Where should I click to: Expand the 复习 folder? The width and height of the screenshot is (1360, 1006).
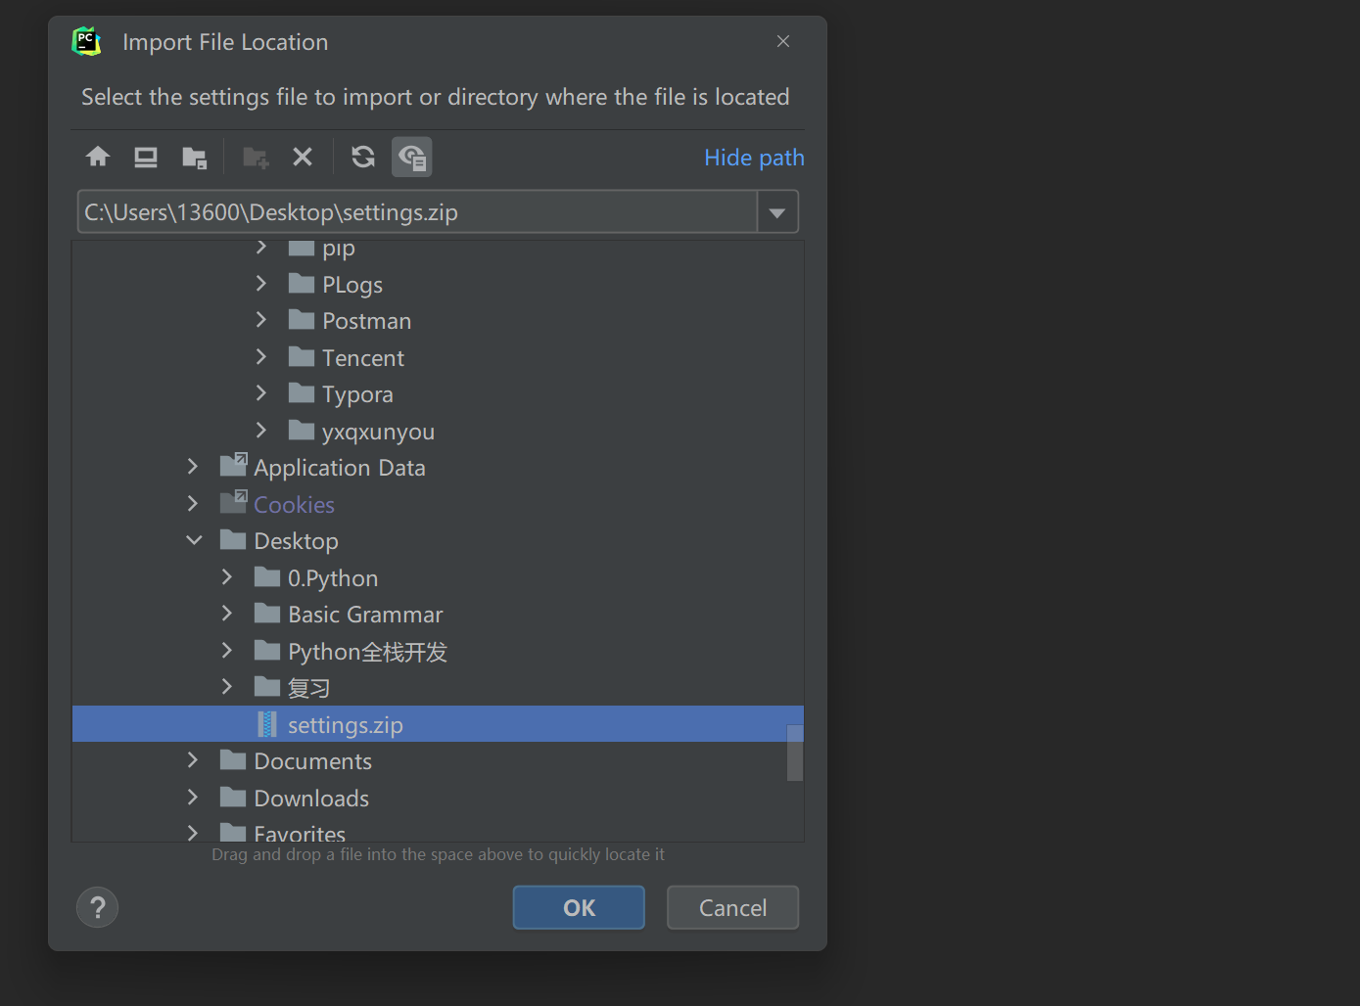click(x=227, y=687)
